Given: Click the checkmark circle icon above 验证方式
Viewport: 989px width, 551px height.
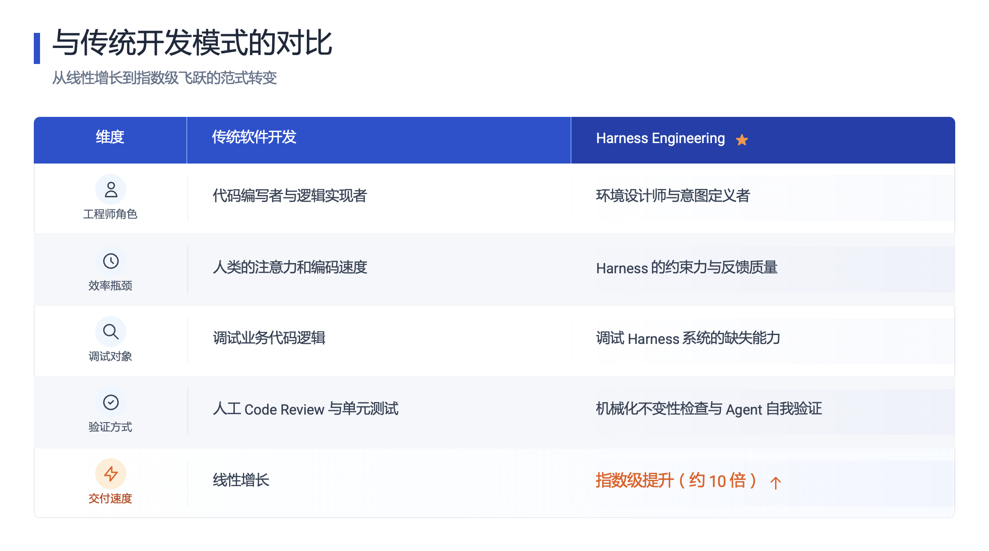Looking at the screenshot, I should [111, 403].
